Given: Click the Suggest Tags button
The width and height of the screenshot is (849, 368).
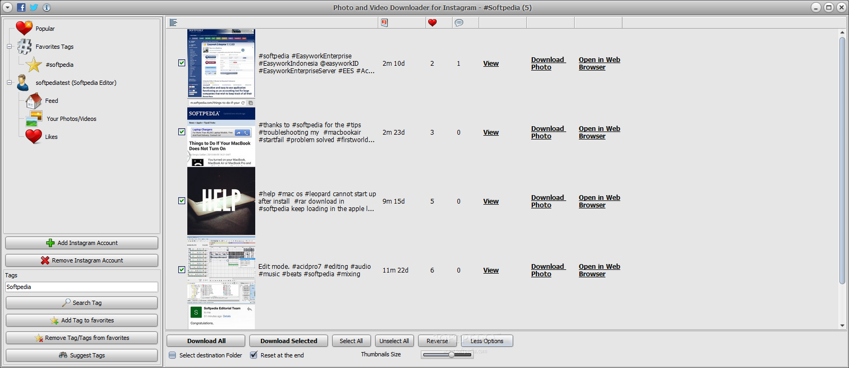Looking at the screenshot, I should pyautogui.click(x=82, y=355).
